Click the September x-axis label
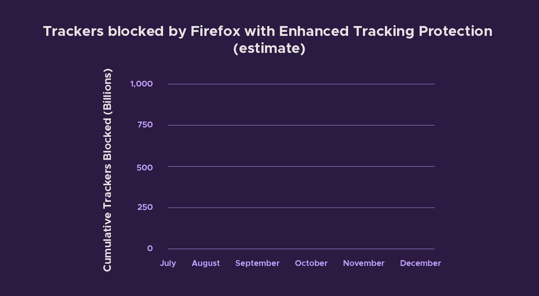Viewport: 539px width, 296px height. tap(257, 263)
